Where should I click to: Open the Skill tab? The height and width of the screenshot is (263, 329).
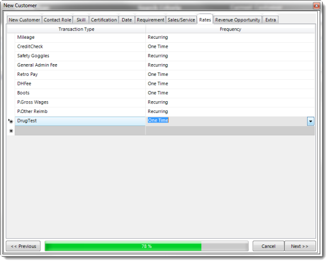tap(81, 20)
